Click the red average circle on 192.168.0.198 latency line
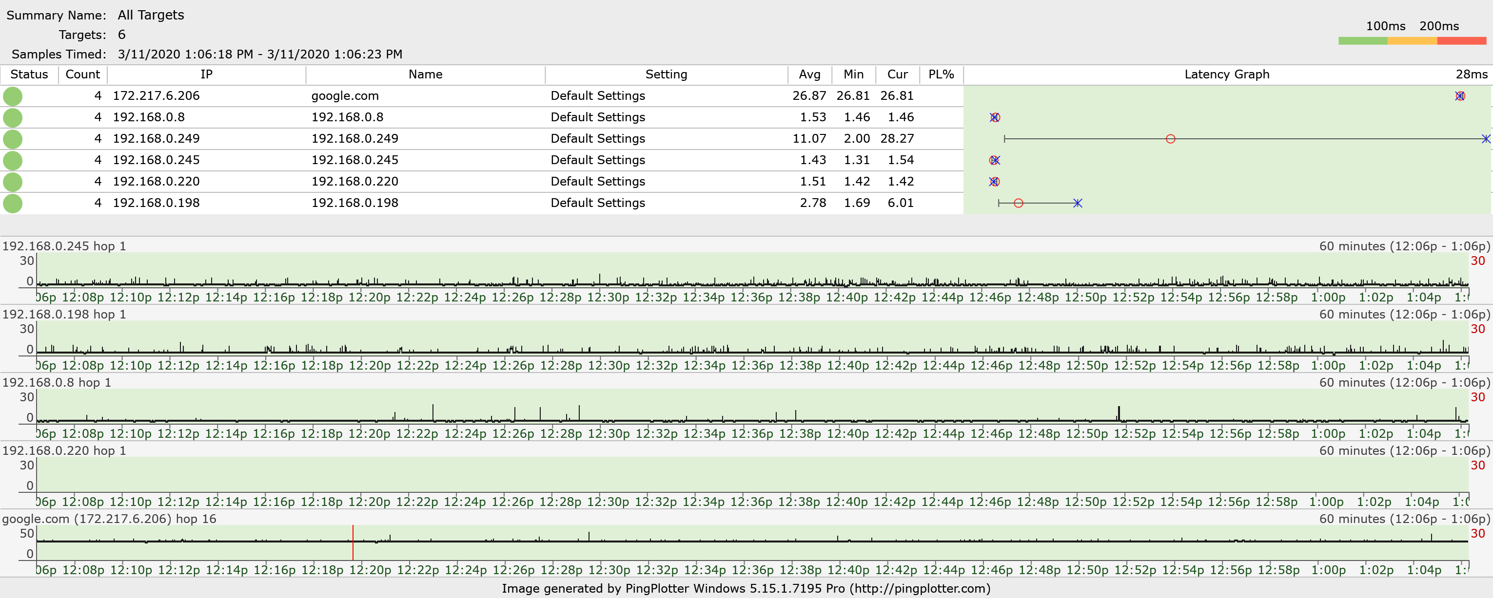Image resolution: width=1493 pixels, height=598 pixels. pyautogui.click(x=1018, y=203)
